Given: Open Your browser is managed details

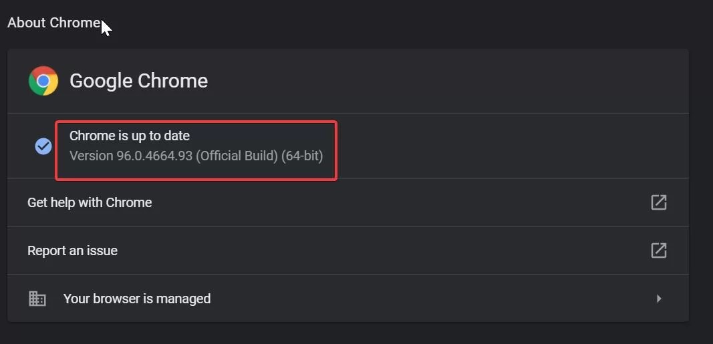Looking at the screenshot, I should (348, 299).
